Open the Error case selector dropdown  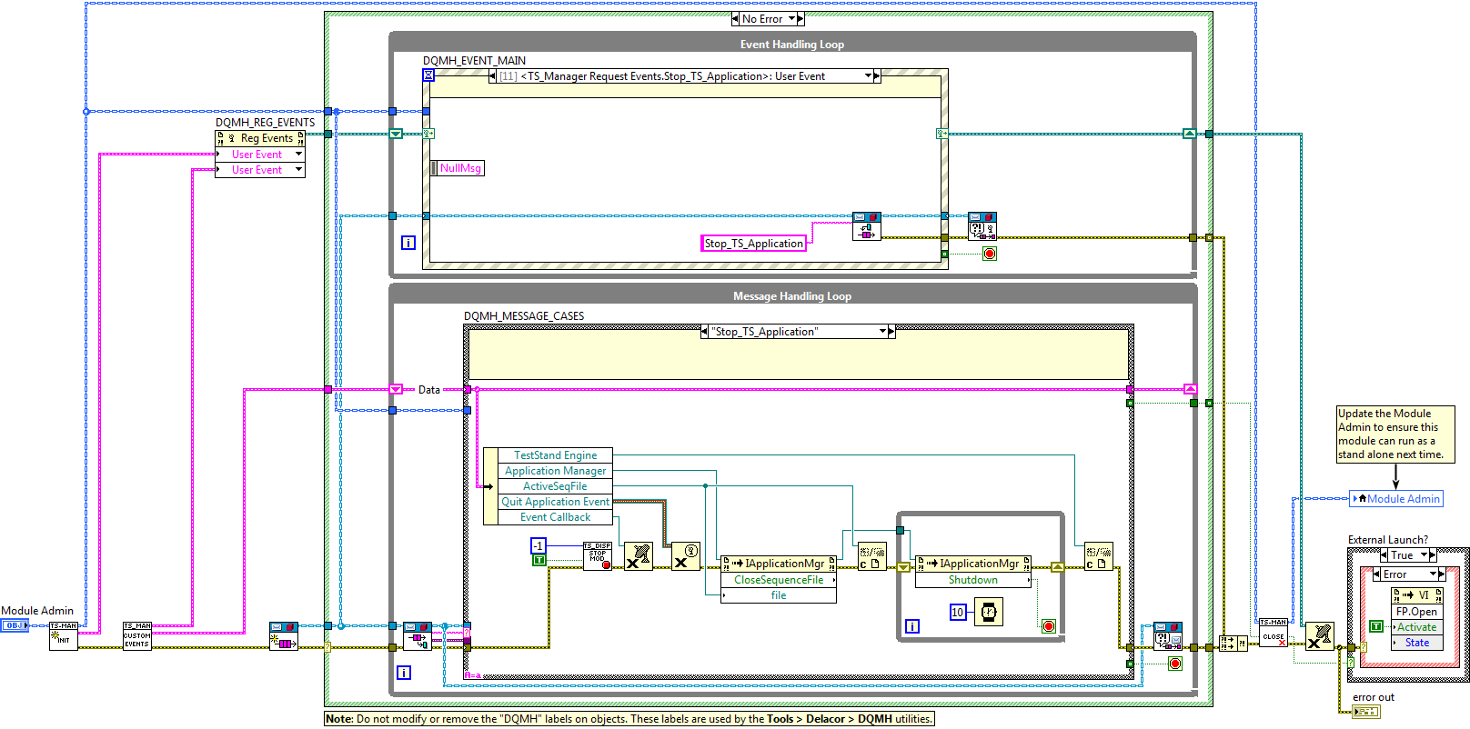[x=1432, y=574]
